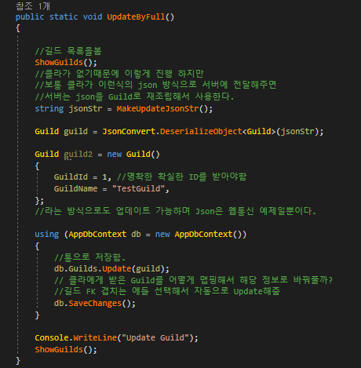The height and width of the screenshot is (368, 361).
Task: Click the GuildName property in the initializer
Action: (75, 188)
